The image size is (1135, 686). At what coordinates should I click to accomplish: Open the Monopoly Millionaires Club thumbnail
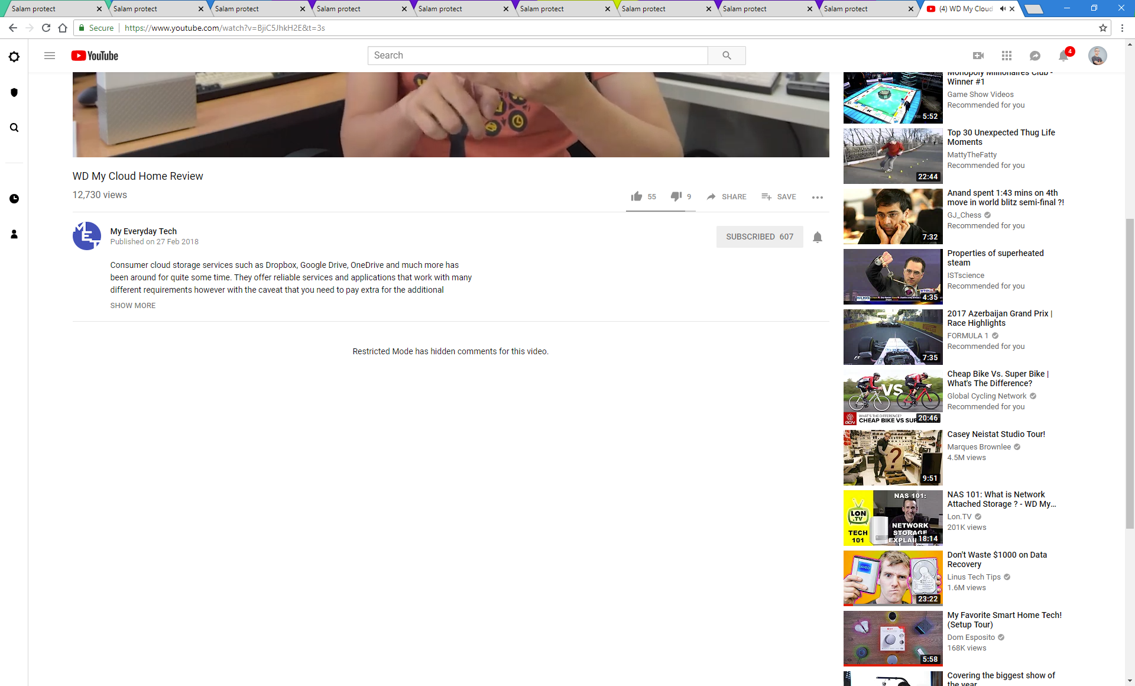893,98
